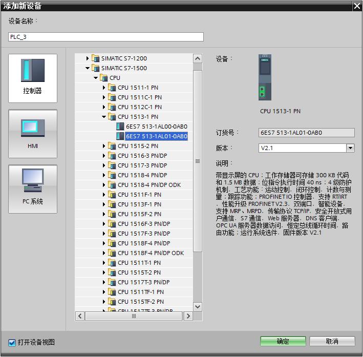Click the CPU 1516F-3 PN/DP folder icon
Image resolution: width=363 pixels, height=357 pixels.
(x=112, y=223)
